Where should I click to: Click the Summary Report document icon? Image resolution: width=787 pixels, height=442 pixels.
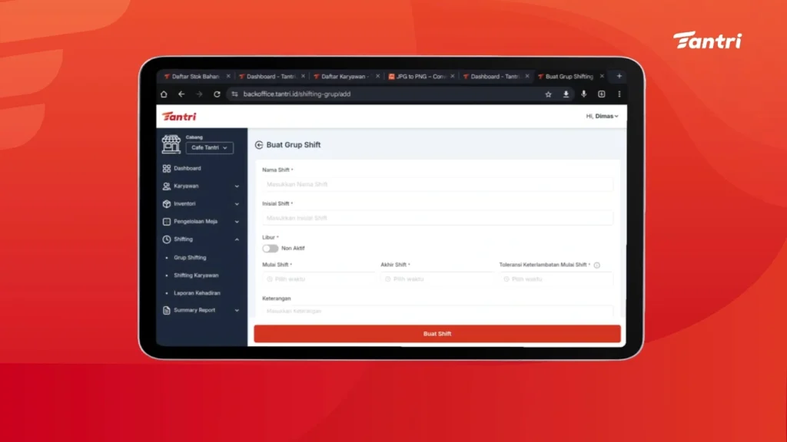[x=167, y=310]
